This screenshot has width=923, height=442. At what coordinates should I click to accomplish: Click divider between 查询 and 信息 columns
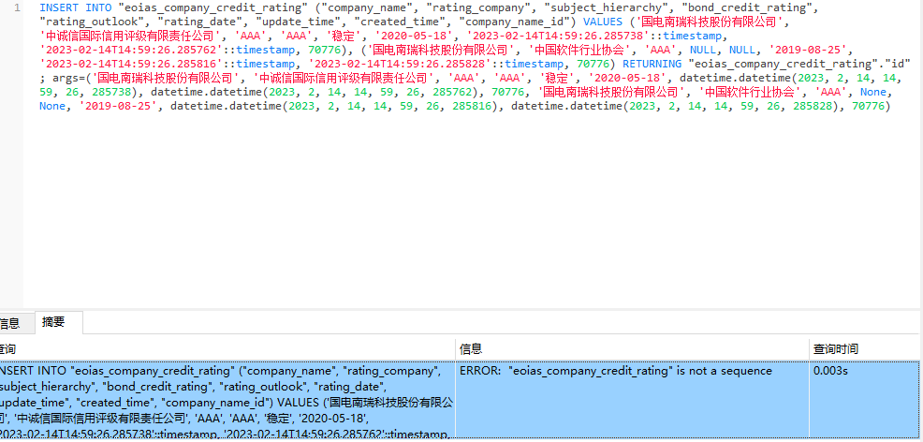[x=455, y=348]
